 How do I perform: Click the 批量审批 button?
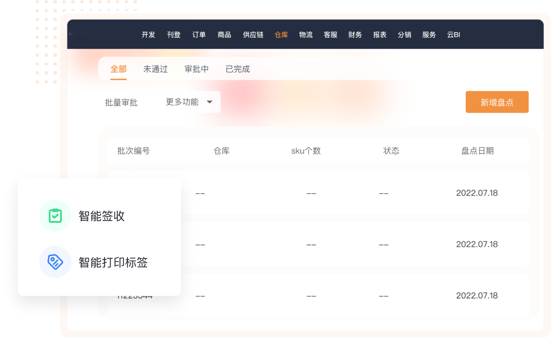[121, 102]
